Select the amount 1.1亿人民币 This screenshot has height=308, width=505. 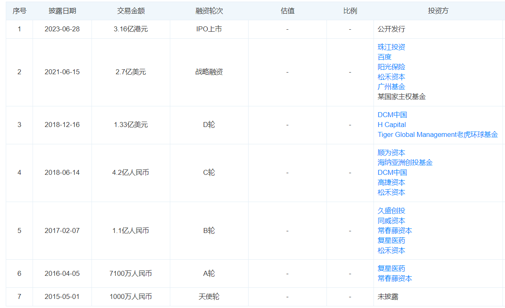tap(131, 231)
